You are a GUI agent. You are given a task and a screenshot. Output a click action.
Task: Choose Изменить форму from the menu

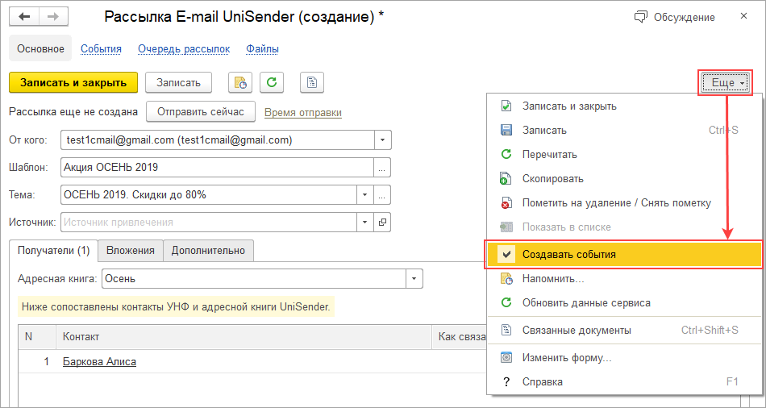(x=566, y=357)
